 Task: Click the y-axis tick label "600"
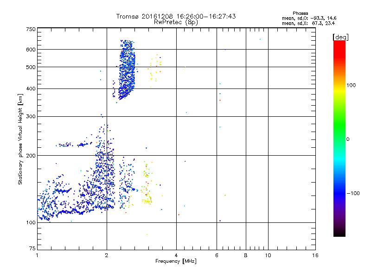point(31,50)
